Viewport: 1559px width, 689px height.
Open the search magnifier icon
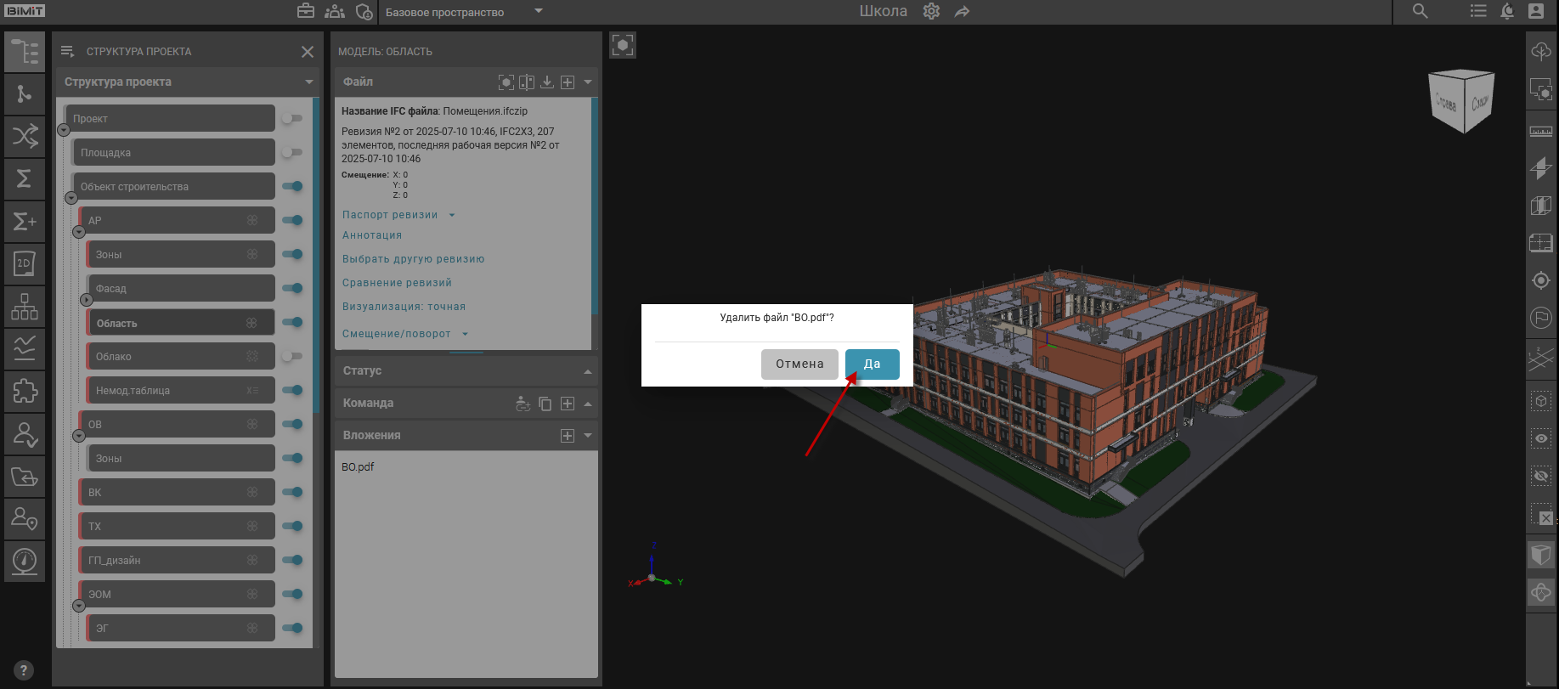(x=1420, y=11)
